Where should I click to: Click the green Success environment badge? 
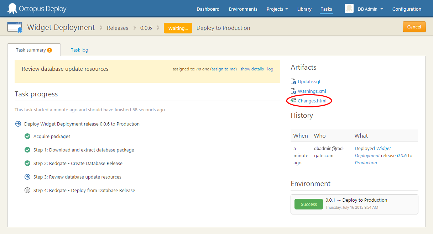308,204
